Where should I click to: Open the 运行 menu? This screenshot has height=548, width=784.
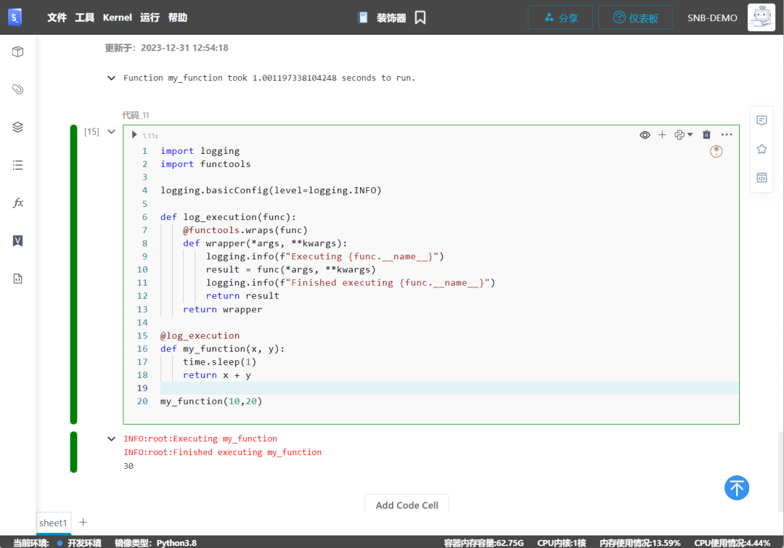150,17
